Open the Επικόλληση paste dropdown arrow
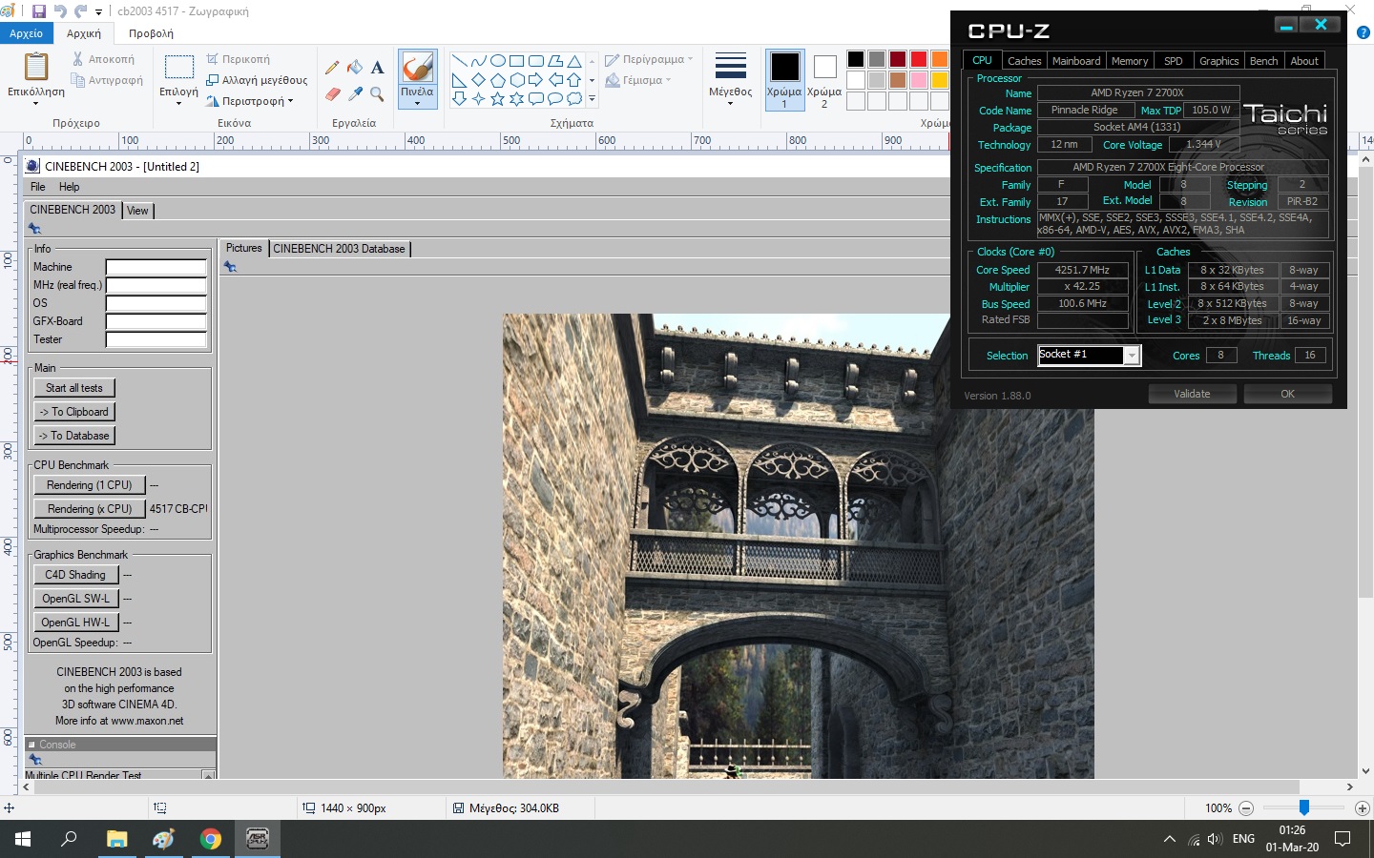Viewport: 1374px width, 858px height. pos(35,103)
